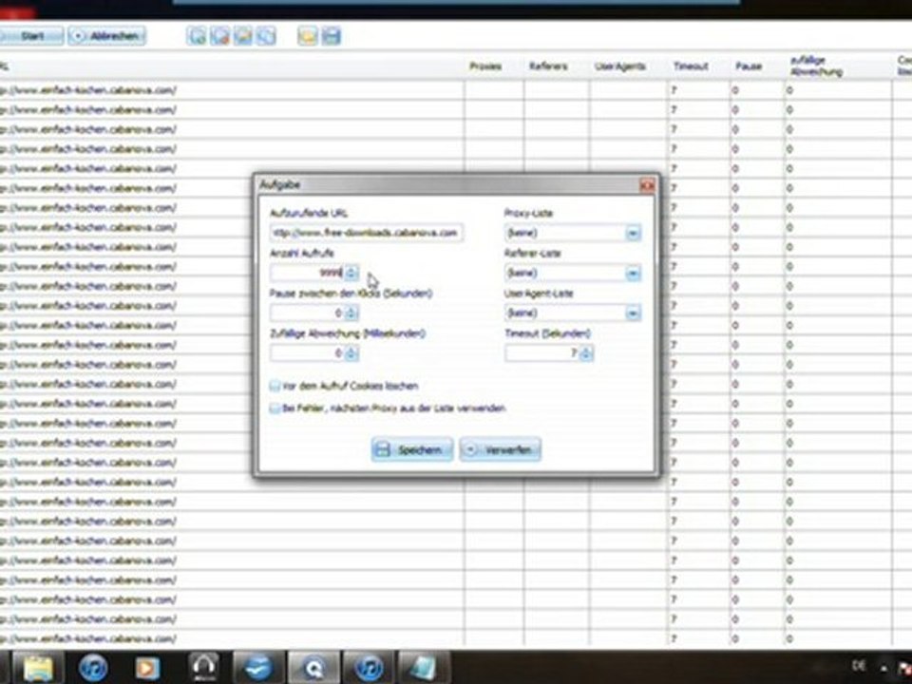Click the Speichern button
This screenshot has width=912, height=684.
point(411,449)
